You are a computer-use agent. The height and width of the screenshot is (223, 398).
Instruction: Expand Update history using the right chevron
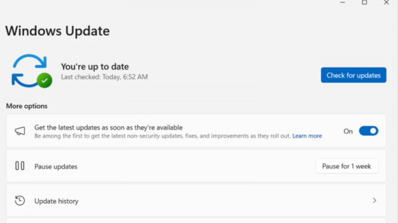pyautogui.click(x=374, y=201)
